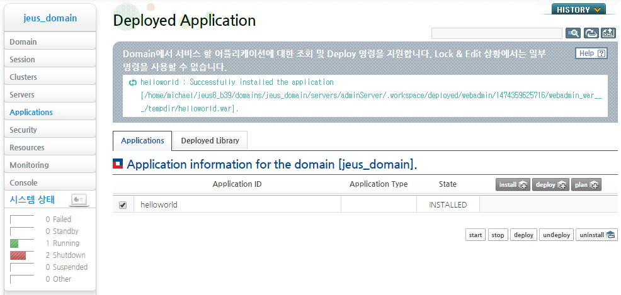Expand the HISTORY dropdown
Image resolution: width=621 pixels, height=295 pixels.
578,9
